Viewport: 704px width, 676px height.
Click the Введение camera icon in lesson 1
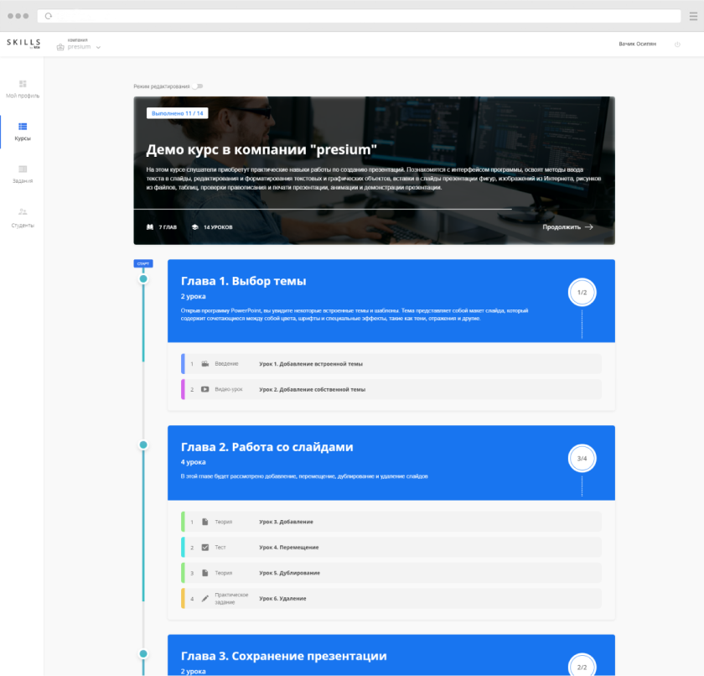click(204, 364)
